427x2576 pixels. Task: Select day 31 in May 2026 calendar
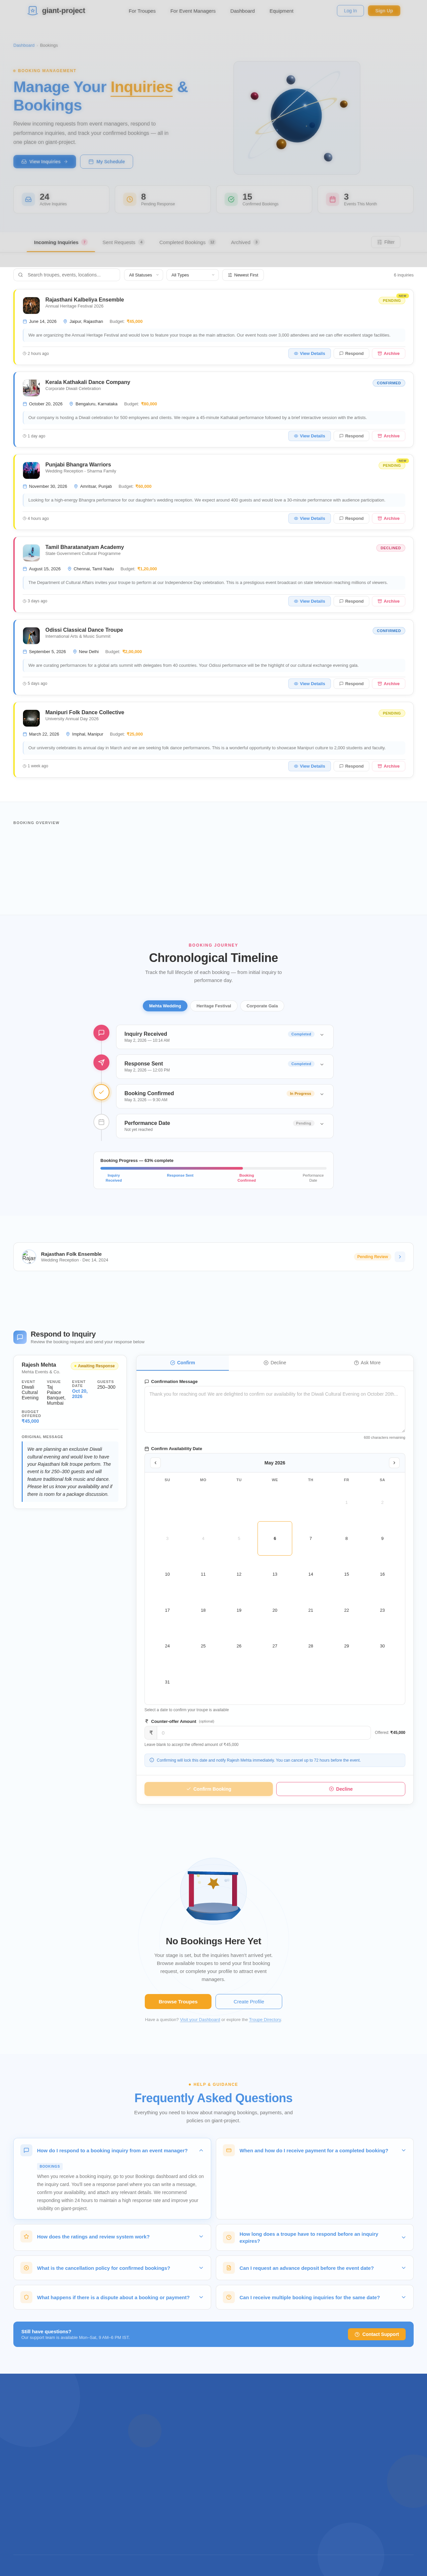(x=167, y=1682)
